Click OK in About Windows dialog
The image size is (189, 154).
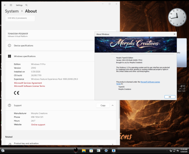click(x=170, y=97)
